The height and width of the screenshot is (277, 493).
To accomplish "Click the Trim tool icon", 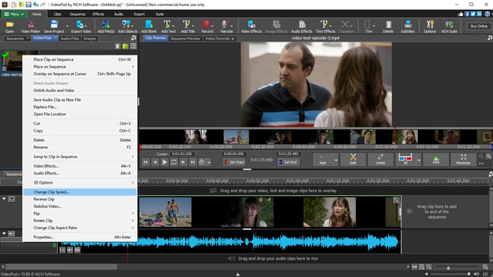I will (369, 27).
